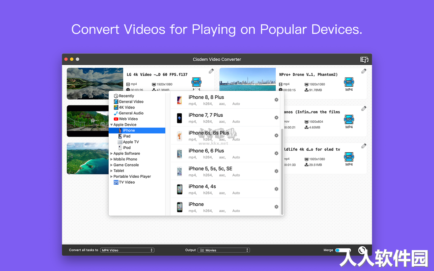Click the iPhone 8 device icon

(180, 100)
